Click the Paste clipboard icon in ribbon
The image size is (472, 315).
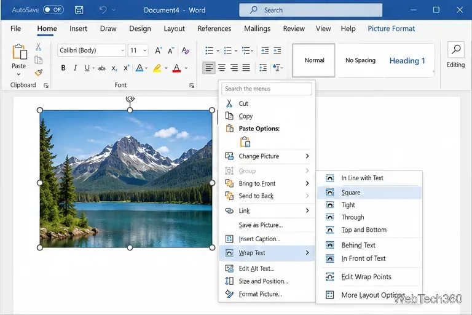pos(19,52)
